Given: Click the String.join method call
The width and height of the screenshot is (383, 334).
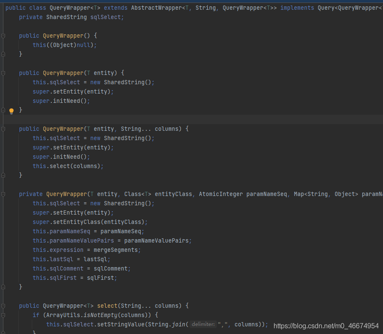Looking at the screenshot, I should (177, 324).
